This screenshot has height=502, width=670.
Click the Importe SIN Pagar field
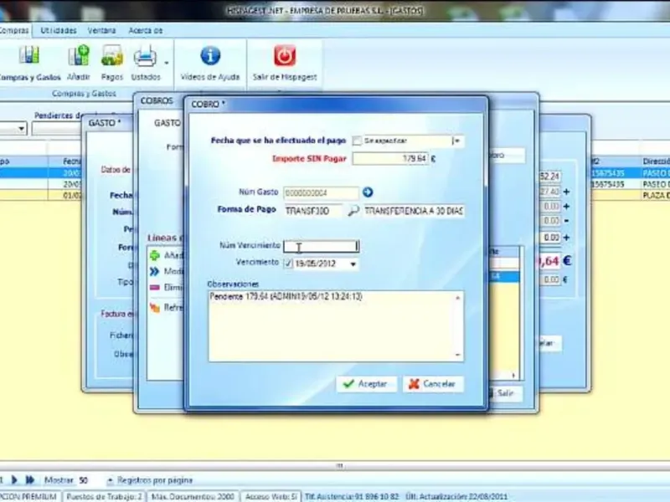[x=390, y=159]
